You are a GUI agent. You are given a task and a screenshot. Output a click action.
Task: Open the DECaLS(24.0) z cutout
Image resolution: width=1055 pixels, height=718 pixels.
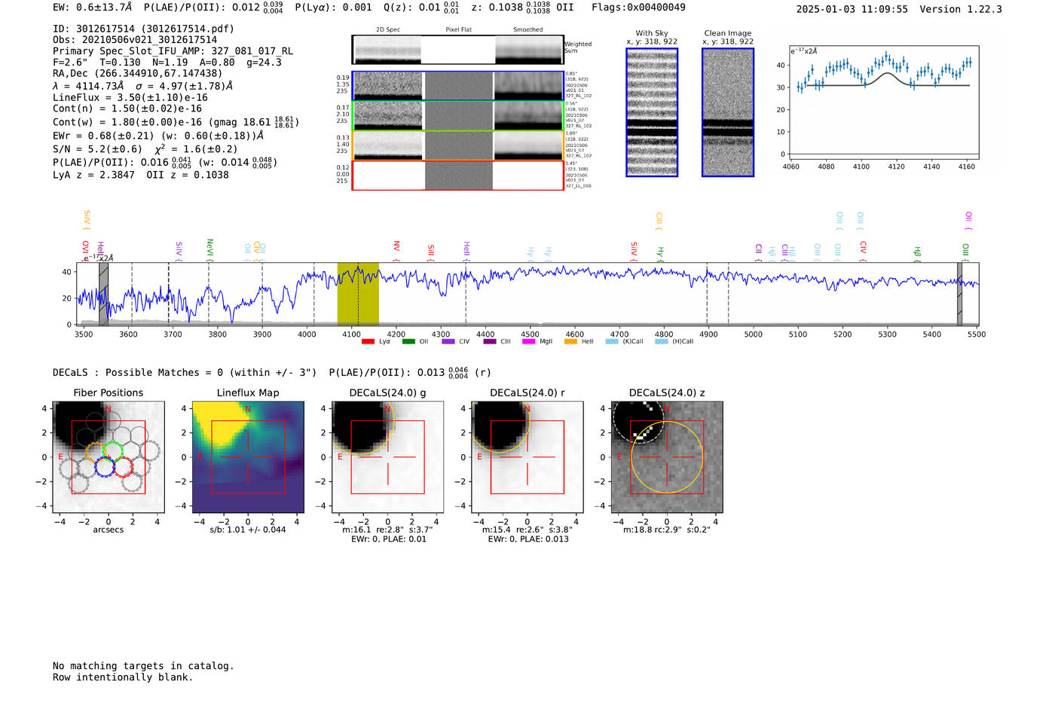pos(667,457)
